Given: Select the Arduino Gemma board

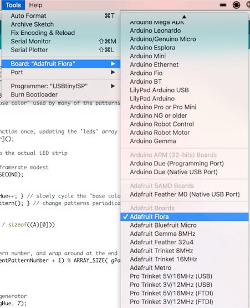Looking at the screenshot, I should click(x=185, y=141).
